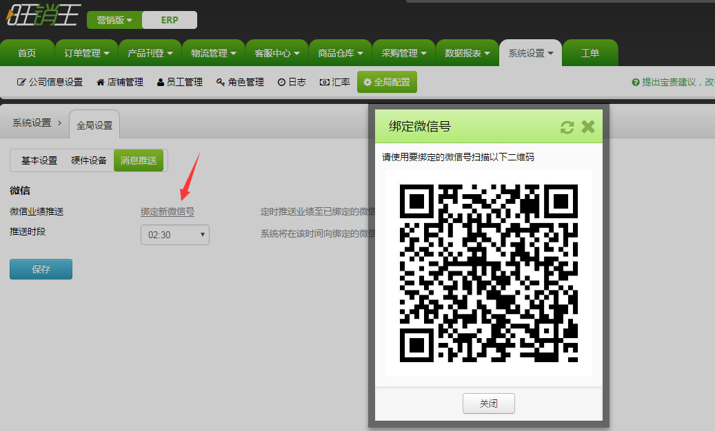Click the WeChat binding QR code image
This screenshot has height=431, width=715.
point(488,273)
